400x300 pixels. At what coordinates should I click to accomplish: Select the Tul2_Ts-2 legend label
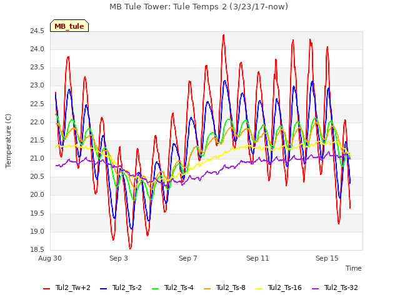click(x=127, y=287)
